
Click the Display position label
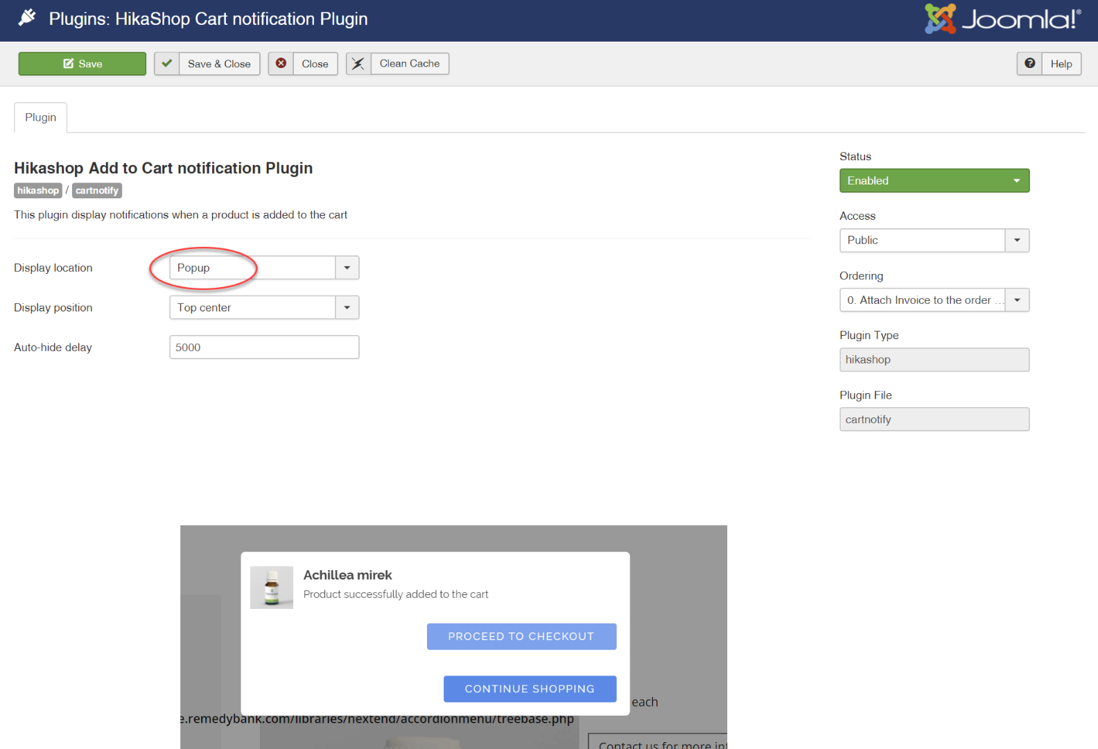(53, 307)
